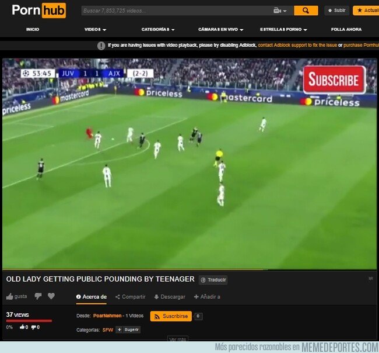Viewport: 379px width, 353px height.
Task: Click the orange search magnifier button
Action: coord(306,11)
